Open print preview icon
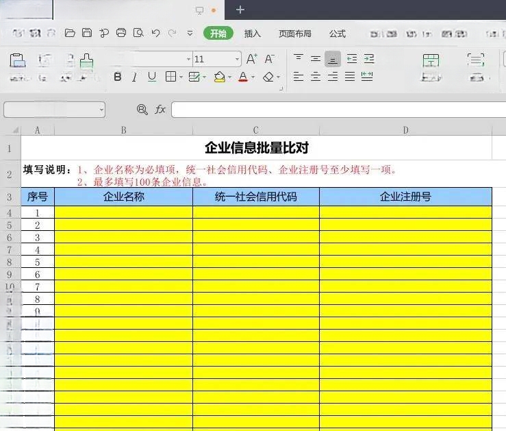Screen dimensions: 506x431 (138, 33)
